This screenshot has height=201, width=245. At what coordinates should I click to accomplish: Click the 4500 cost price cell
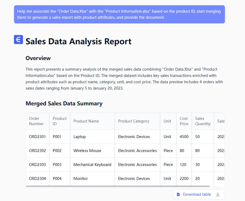(x=184, y=137)
